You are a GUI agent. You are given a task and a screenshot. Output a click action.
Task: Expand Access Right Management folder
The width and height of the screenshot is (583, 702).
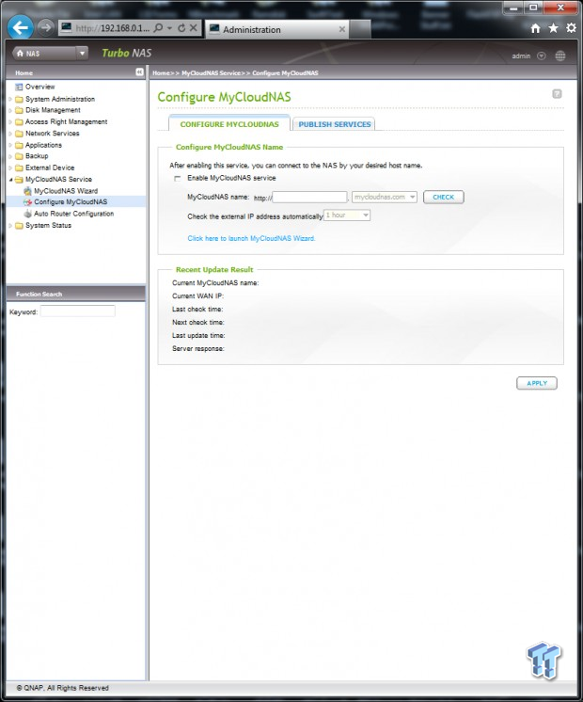coord(10,121)
